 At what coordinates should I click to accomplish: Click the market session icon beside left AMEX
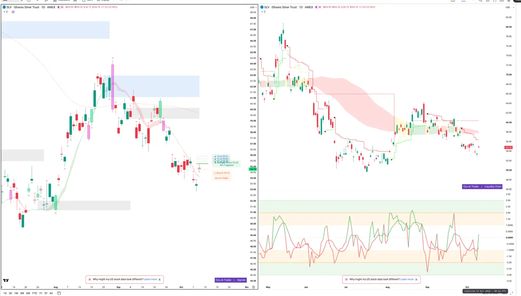[x=59, y=7]
